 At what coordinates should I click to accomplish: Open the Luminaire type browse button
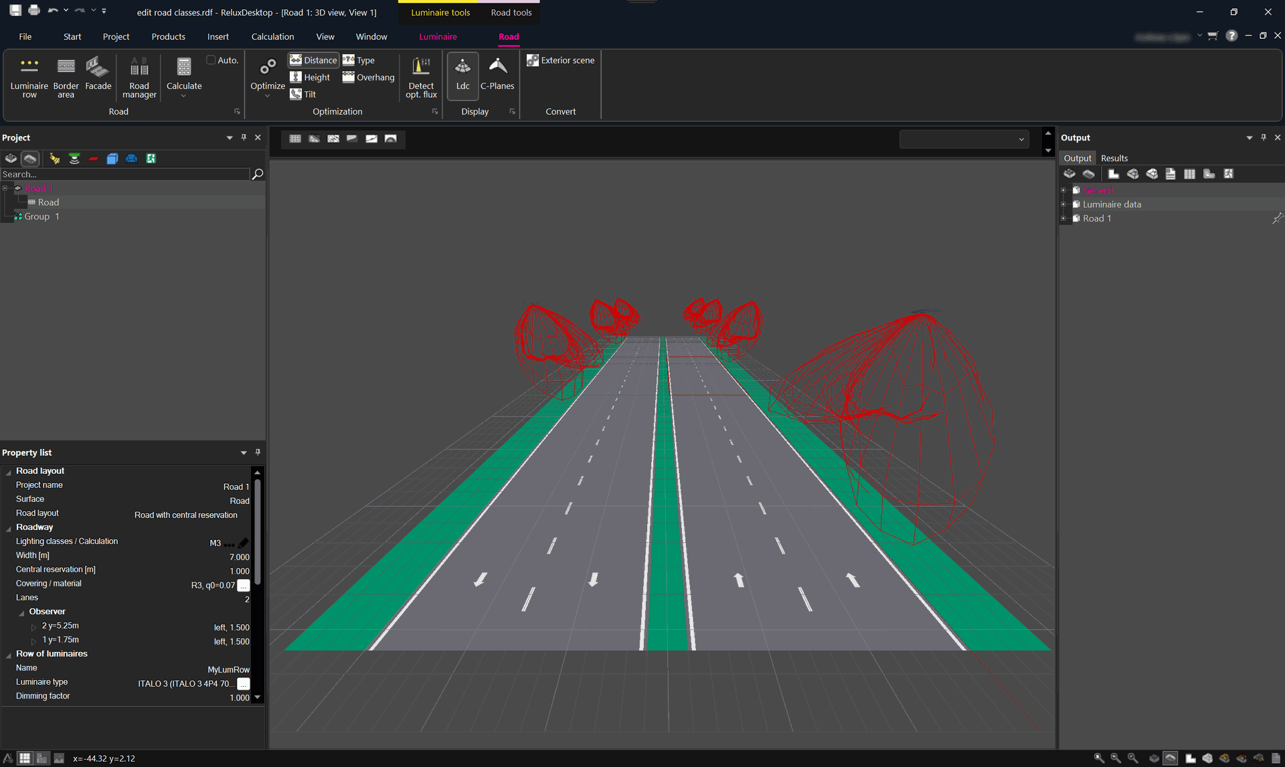(244, 683)
